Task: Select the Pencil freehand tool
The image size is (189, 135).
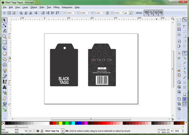Action: pyautogui.click(x=5, y=71)
